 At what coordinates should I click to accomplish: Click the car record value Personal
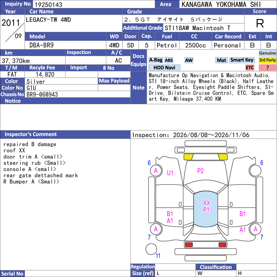click(x=227, y=45)
